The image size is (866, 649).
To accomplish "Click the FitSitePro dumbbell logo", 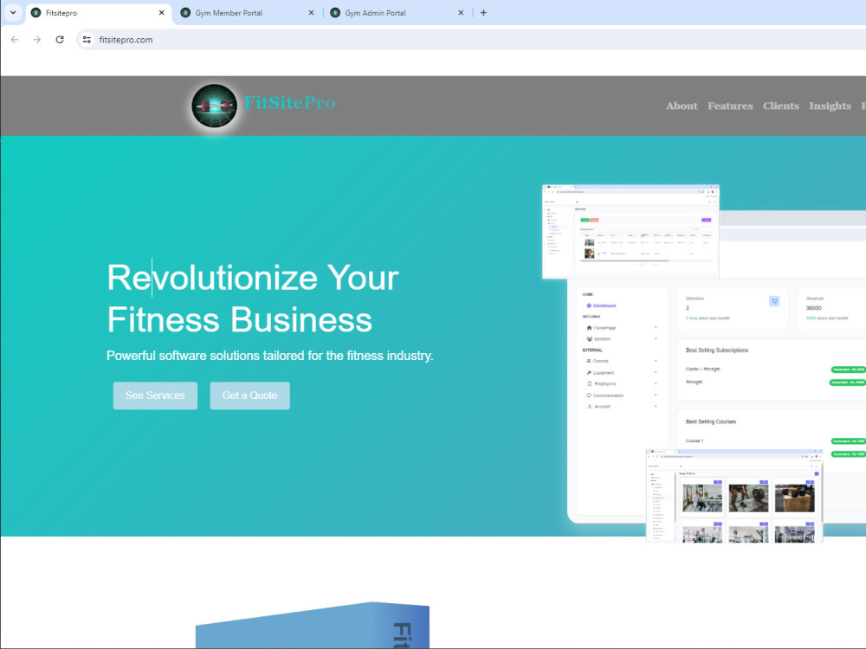I will 214,106.
